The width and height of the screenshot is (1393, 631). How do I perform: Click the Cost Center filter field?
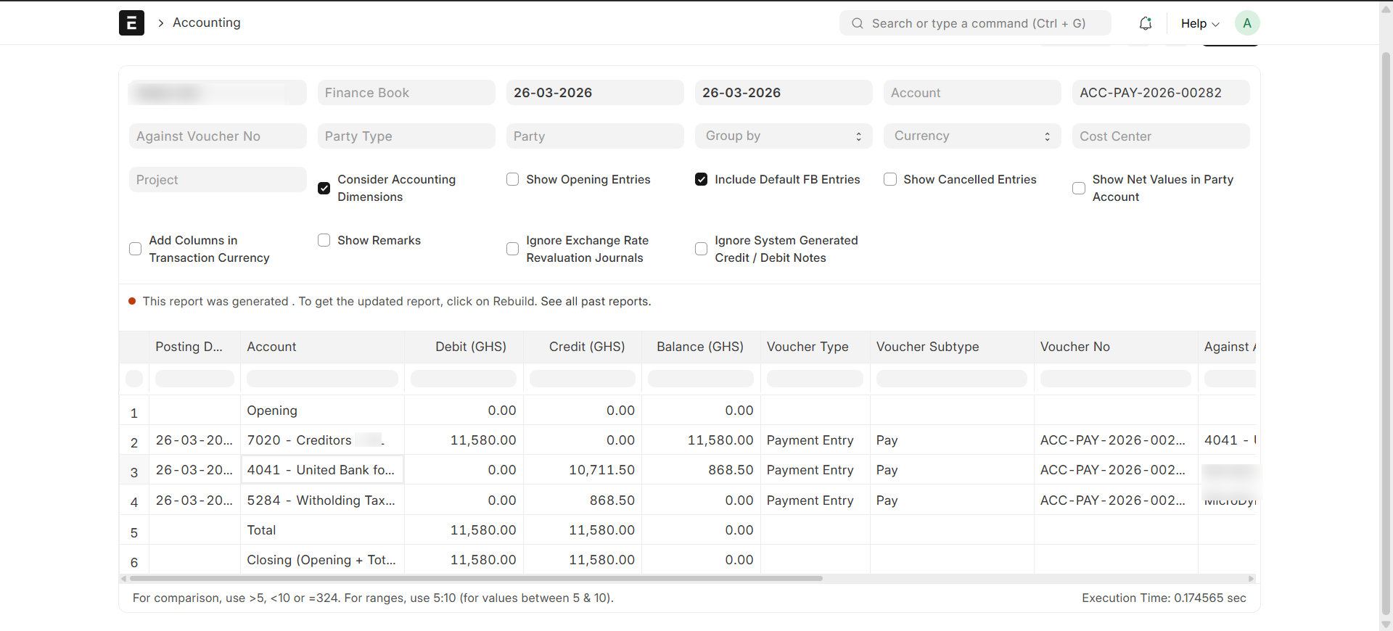pyautogui.click(x=1160, y=136)
